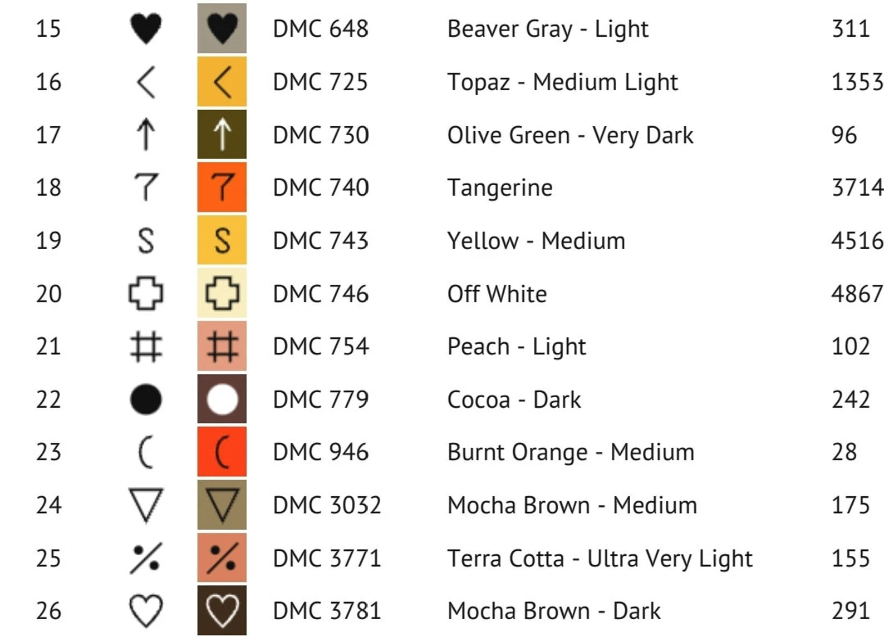Pick the Tangerine orange color swatch

point(222,187)
